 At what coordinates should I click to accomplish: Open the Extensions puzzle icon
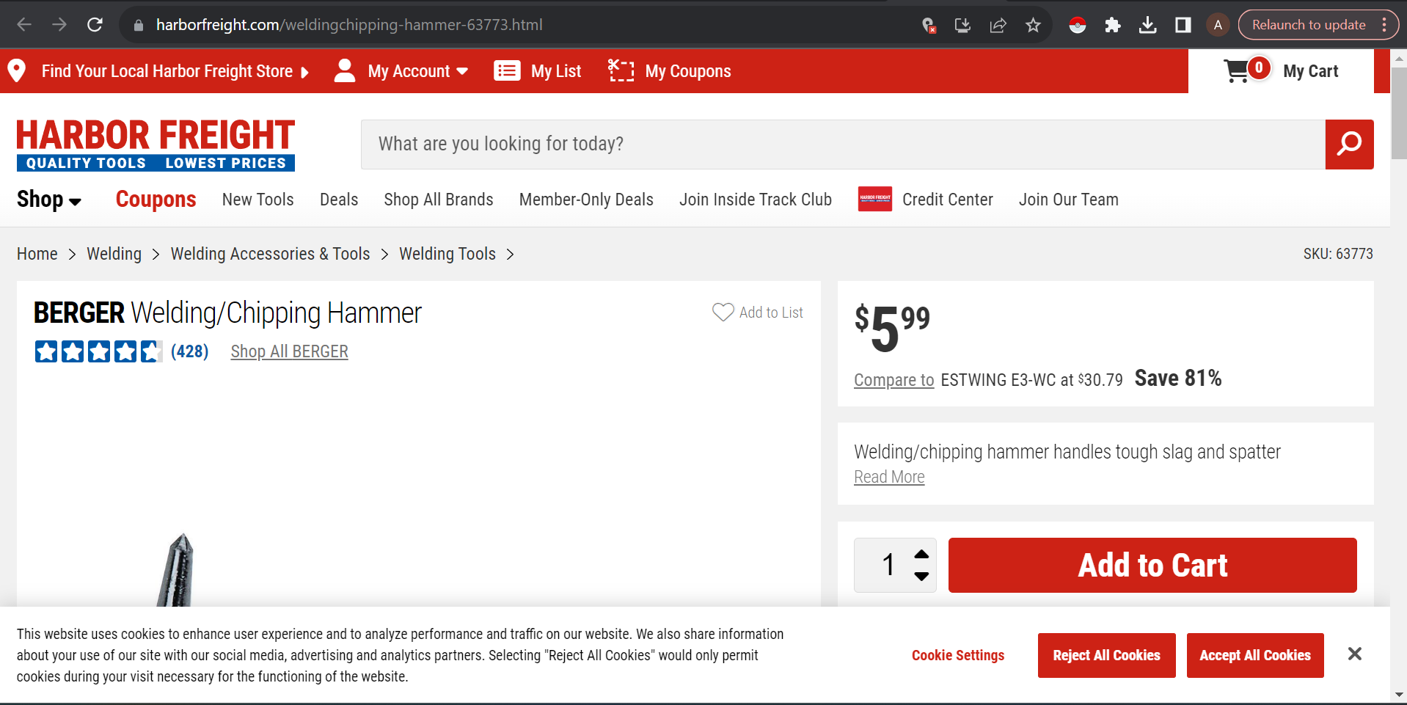(x=1112, y=26)
